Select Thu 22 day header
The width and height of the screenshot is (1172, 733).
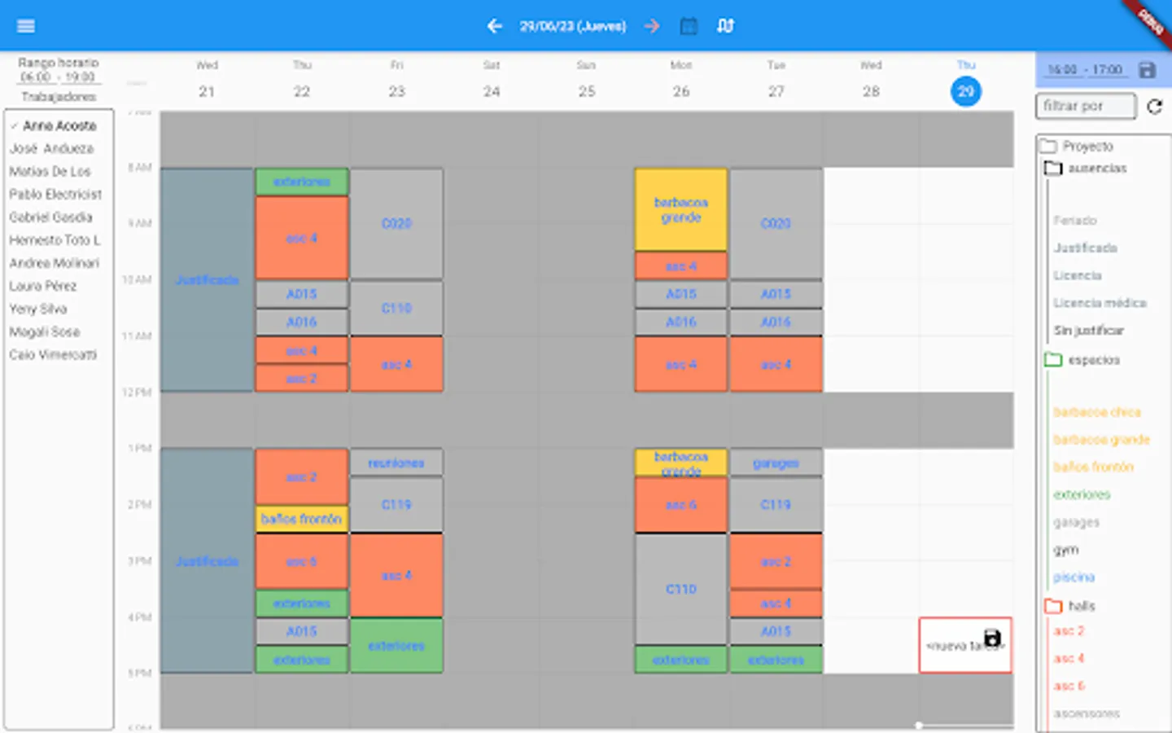tap(302, 79)
